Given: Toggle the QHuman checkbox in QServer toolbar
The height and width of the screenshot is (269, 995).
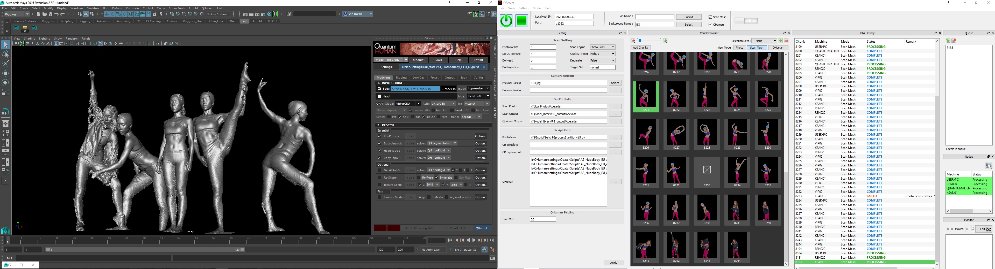Looking at the screenshot, I should click(x=710, y=25).
